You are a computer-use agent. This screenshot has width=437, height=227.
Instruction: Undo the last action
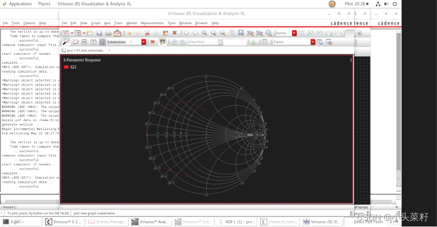(x=129, y=33)
